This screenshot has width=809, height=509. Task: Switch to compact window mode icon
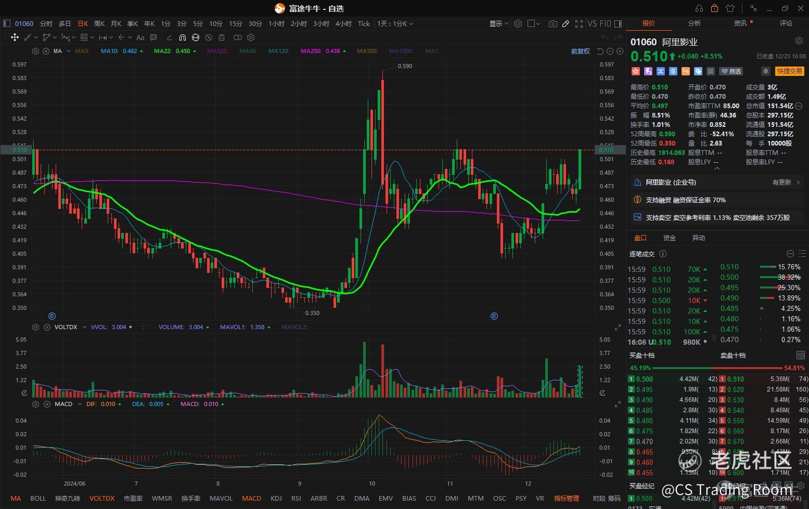[x=753, y=8]
